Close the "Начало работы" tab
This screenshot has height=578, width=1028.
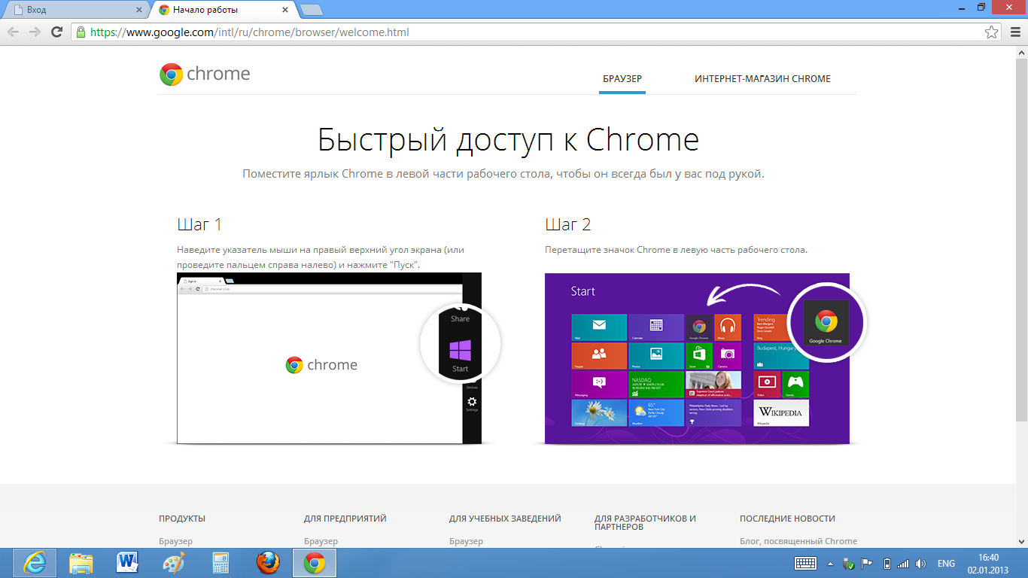click(285, 10)
